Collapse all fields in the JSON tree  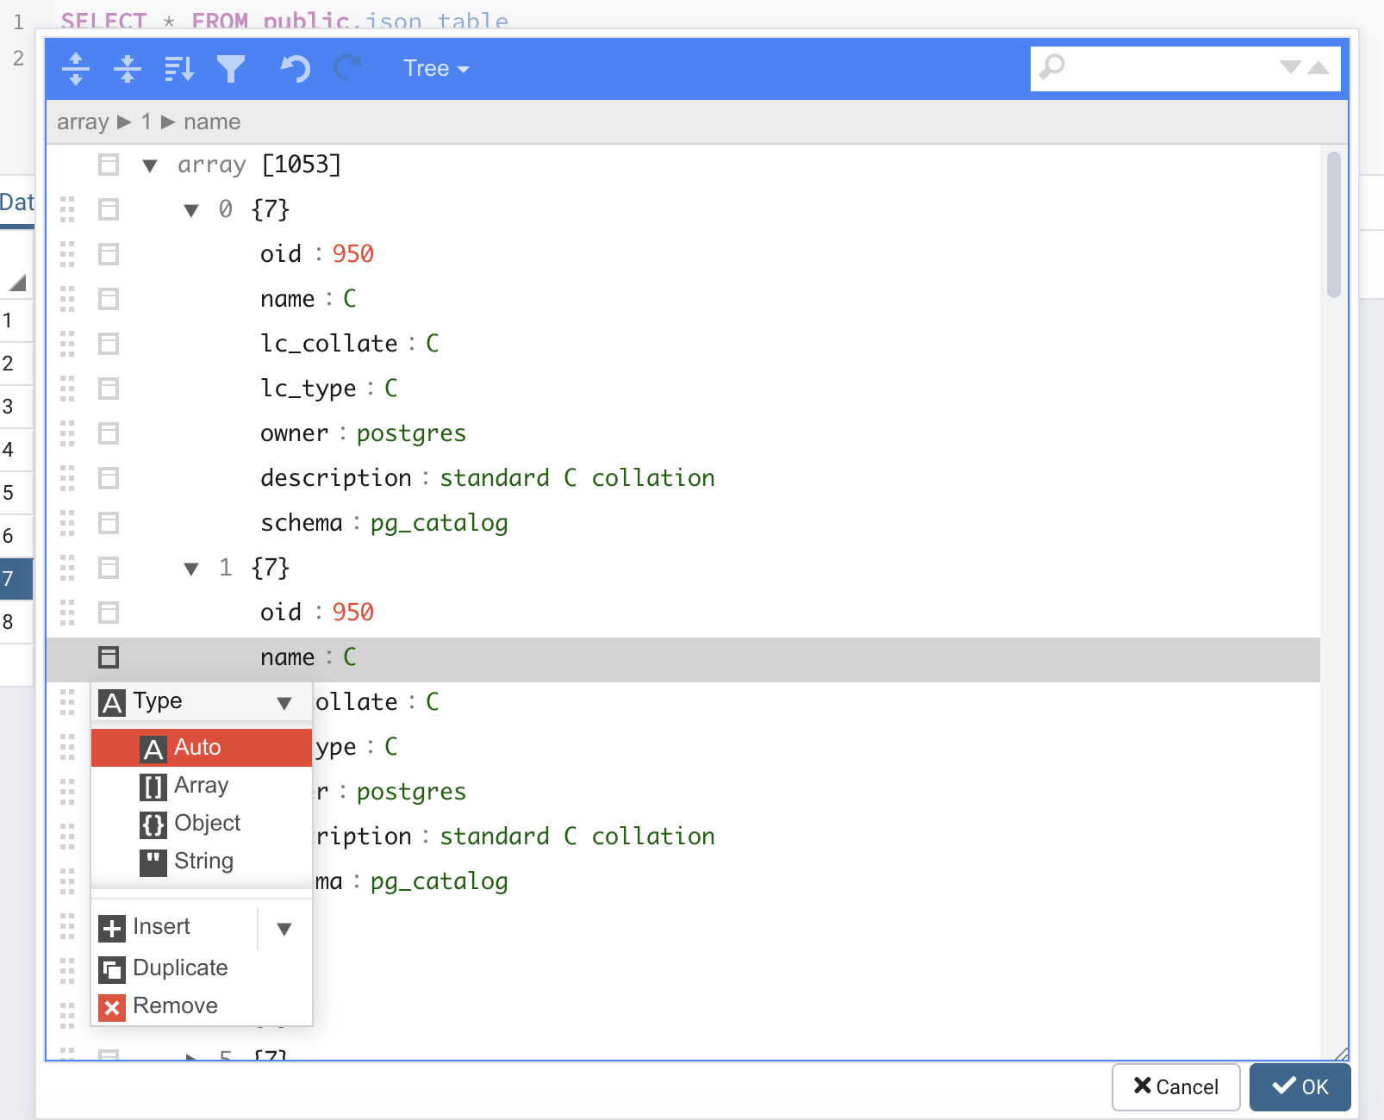[x=128, y=69]
